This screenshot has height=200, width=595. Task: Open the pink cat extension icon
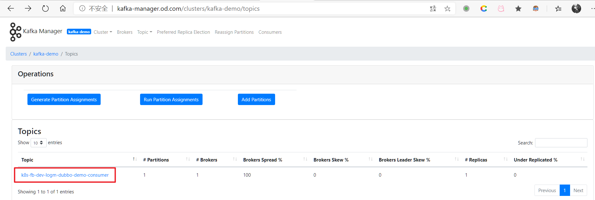click(501, 9)
